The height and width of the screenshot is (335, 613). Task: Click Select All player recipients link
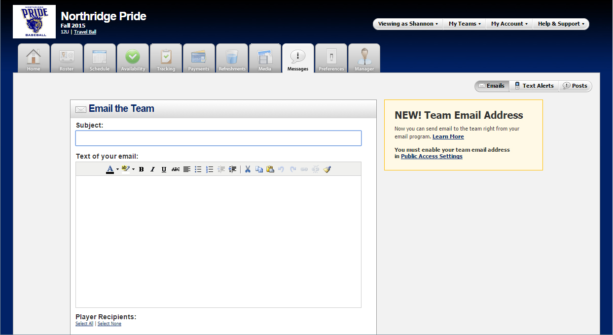84,324
